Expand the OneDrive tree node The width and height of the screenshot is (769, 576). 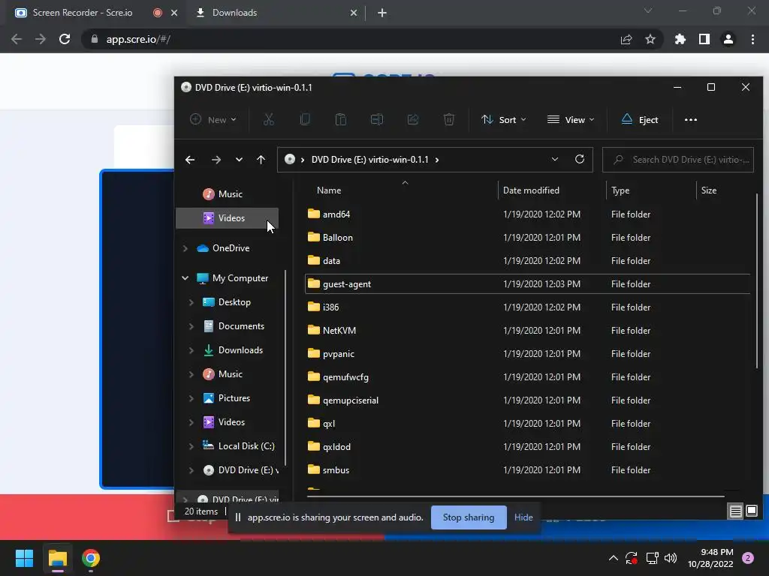pyautogui.click(x=185, y=248)
